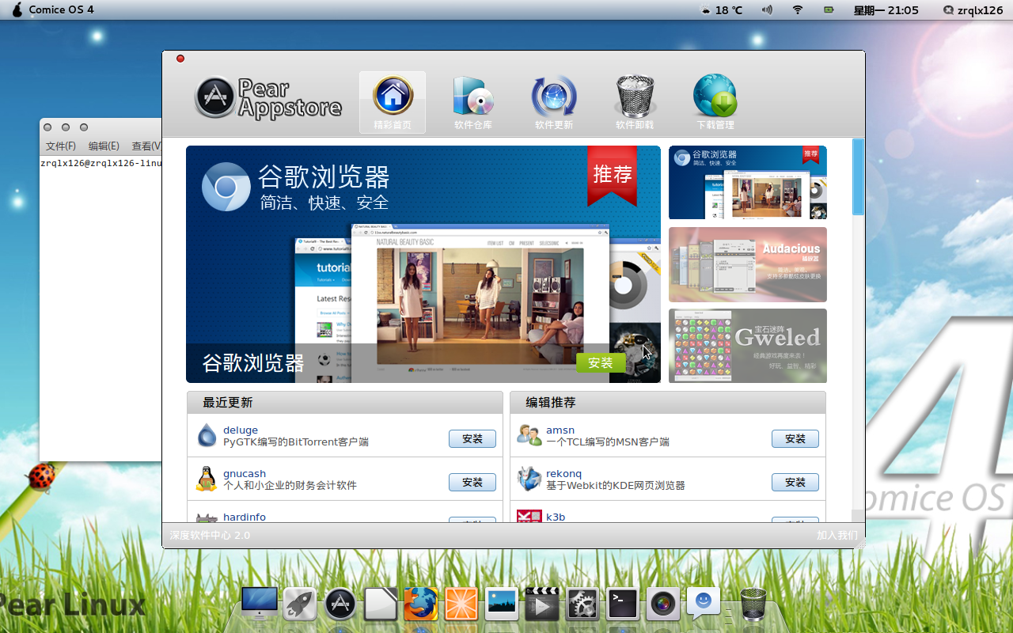Open the 软件更新 updates tab
1013x633 pixels.
click(554, 103)
